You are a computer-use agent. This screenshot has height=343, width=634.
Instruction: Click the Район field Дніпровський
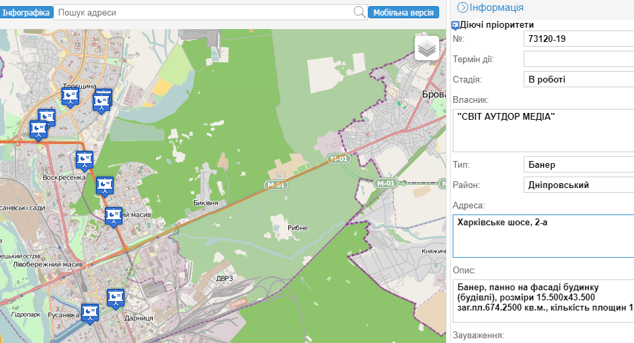click(579, 185)
